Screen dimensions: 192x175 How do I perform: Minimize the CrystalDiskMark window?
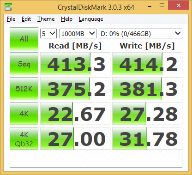click(150, 6)
